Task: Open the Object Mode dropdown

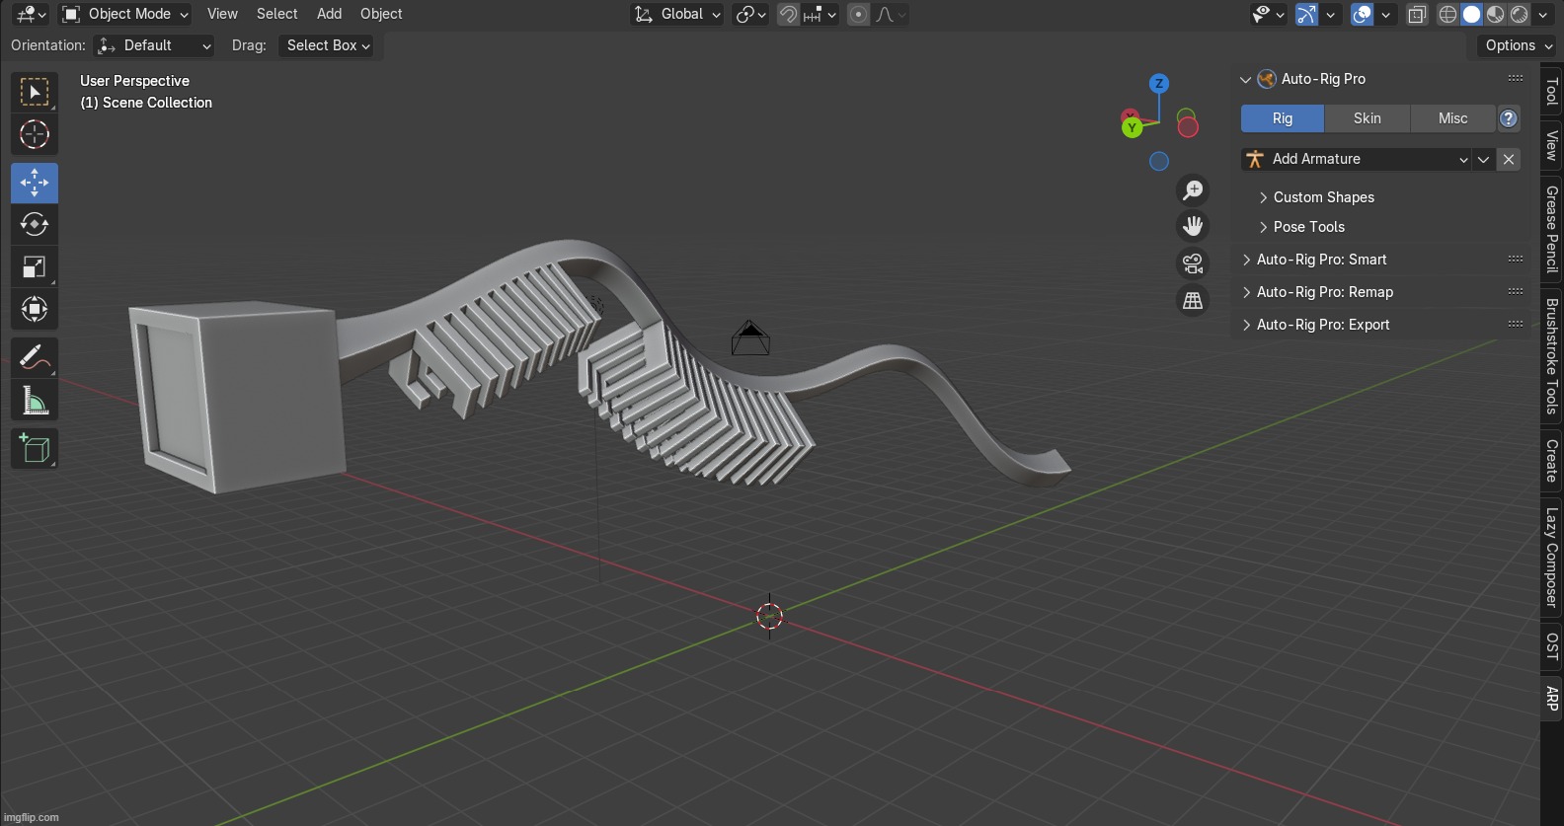Action: click(x=124, y=14)
